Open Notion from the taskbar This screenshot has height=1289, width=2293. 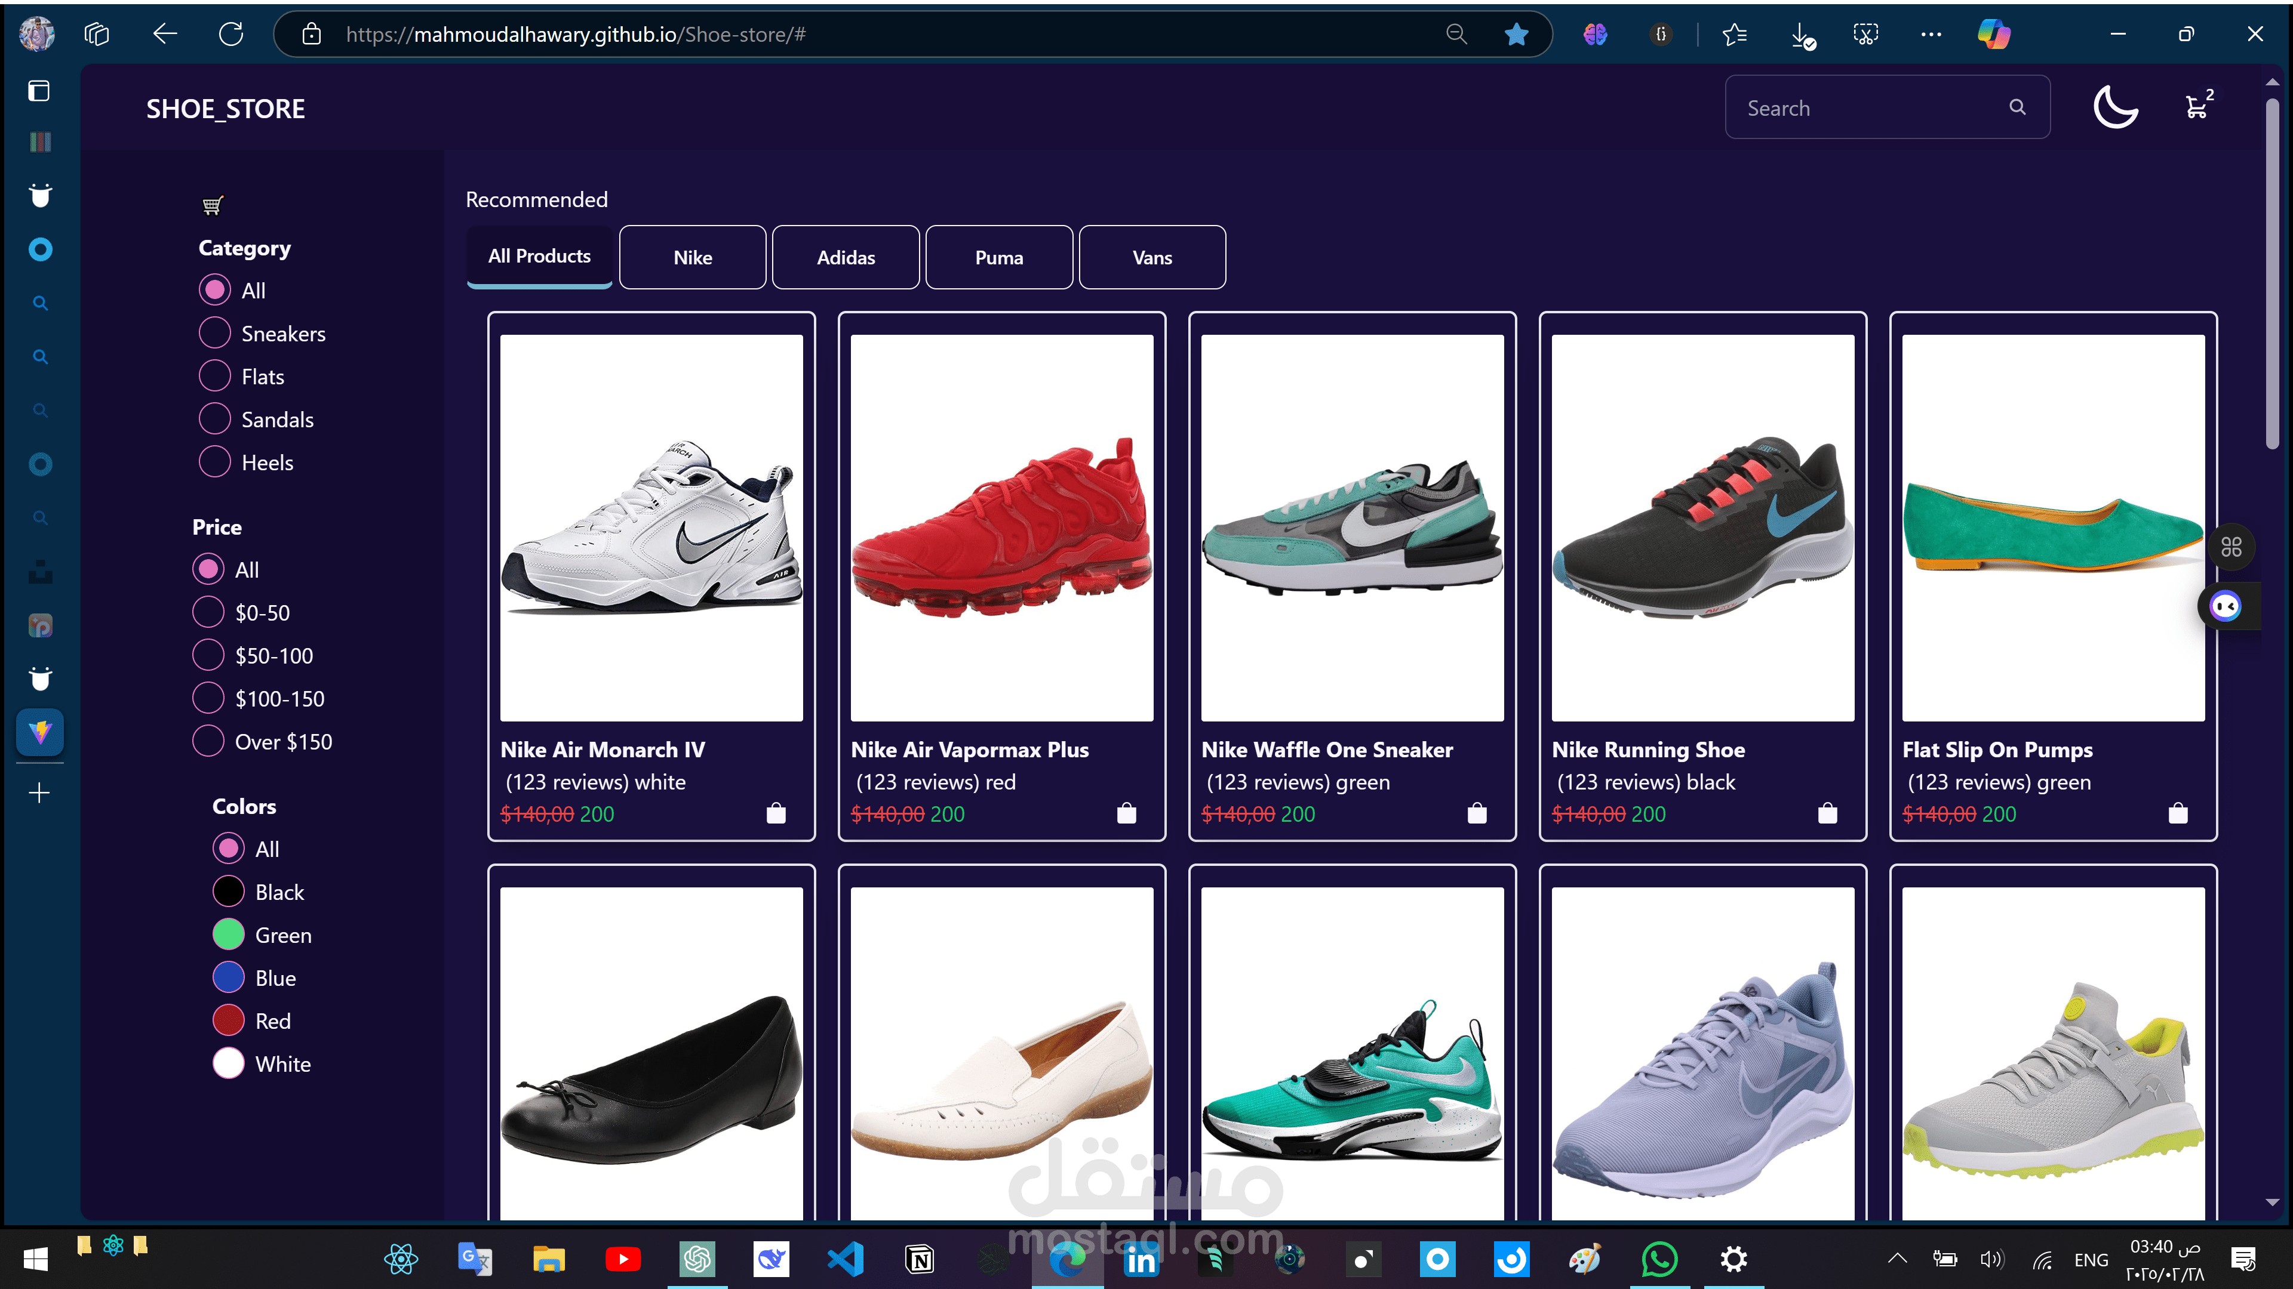coord(918,1259)
